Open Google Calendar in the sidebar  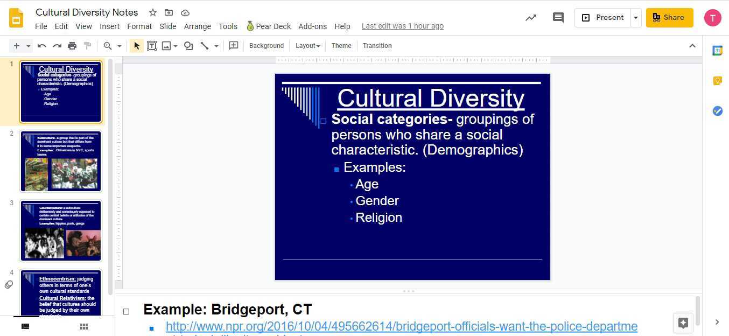(717, 51)
